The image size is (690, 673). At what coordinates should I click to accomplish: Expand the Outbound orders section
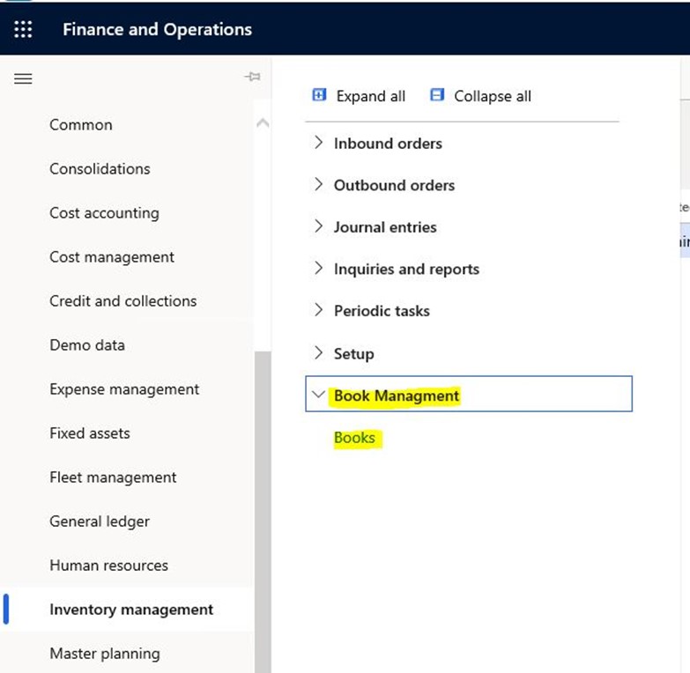pyautogui.click(x=319, y=185)
